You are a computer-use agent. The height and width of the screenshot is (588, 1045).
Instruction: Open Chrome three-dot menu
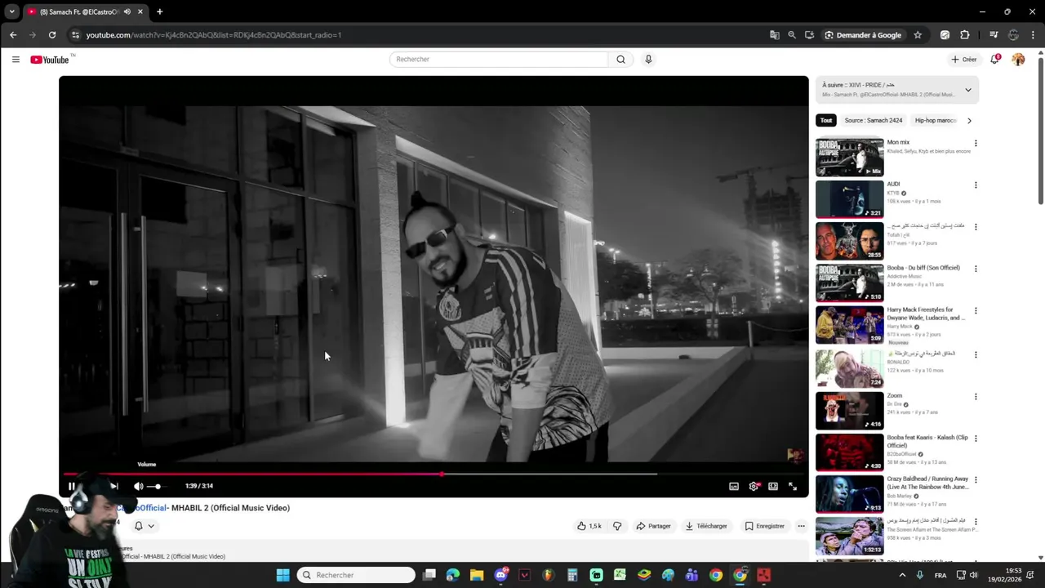click(1034, 35)
